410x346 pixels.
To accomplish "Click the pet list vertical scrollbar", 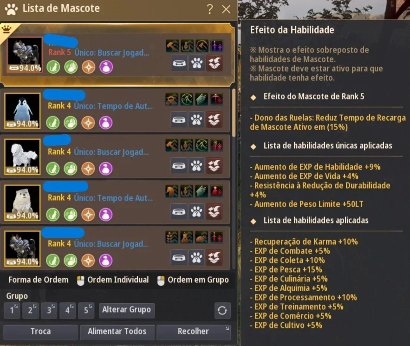I will point(234,112).
